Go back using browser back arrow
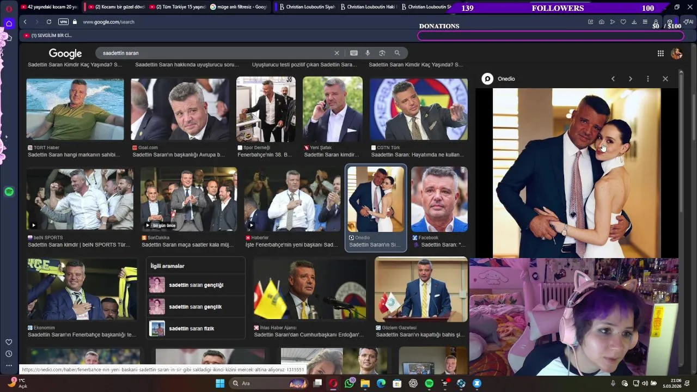Viewport: 697px width, 392px height. (25, 22)
